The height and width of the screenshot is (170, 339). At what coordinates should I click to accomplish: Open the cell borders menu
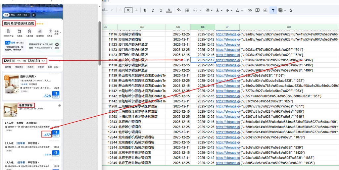coord(187,10)
